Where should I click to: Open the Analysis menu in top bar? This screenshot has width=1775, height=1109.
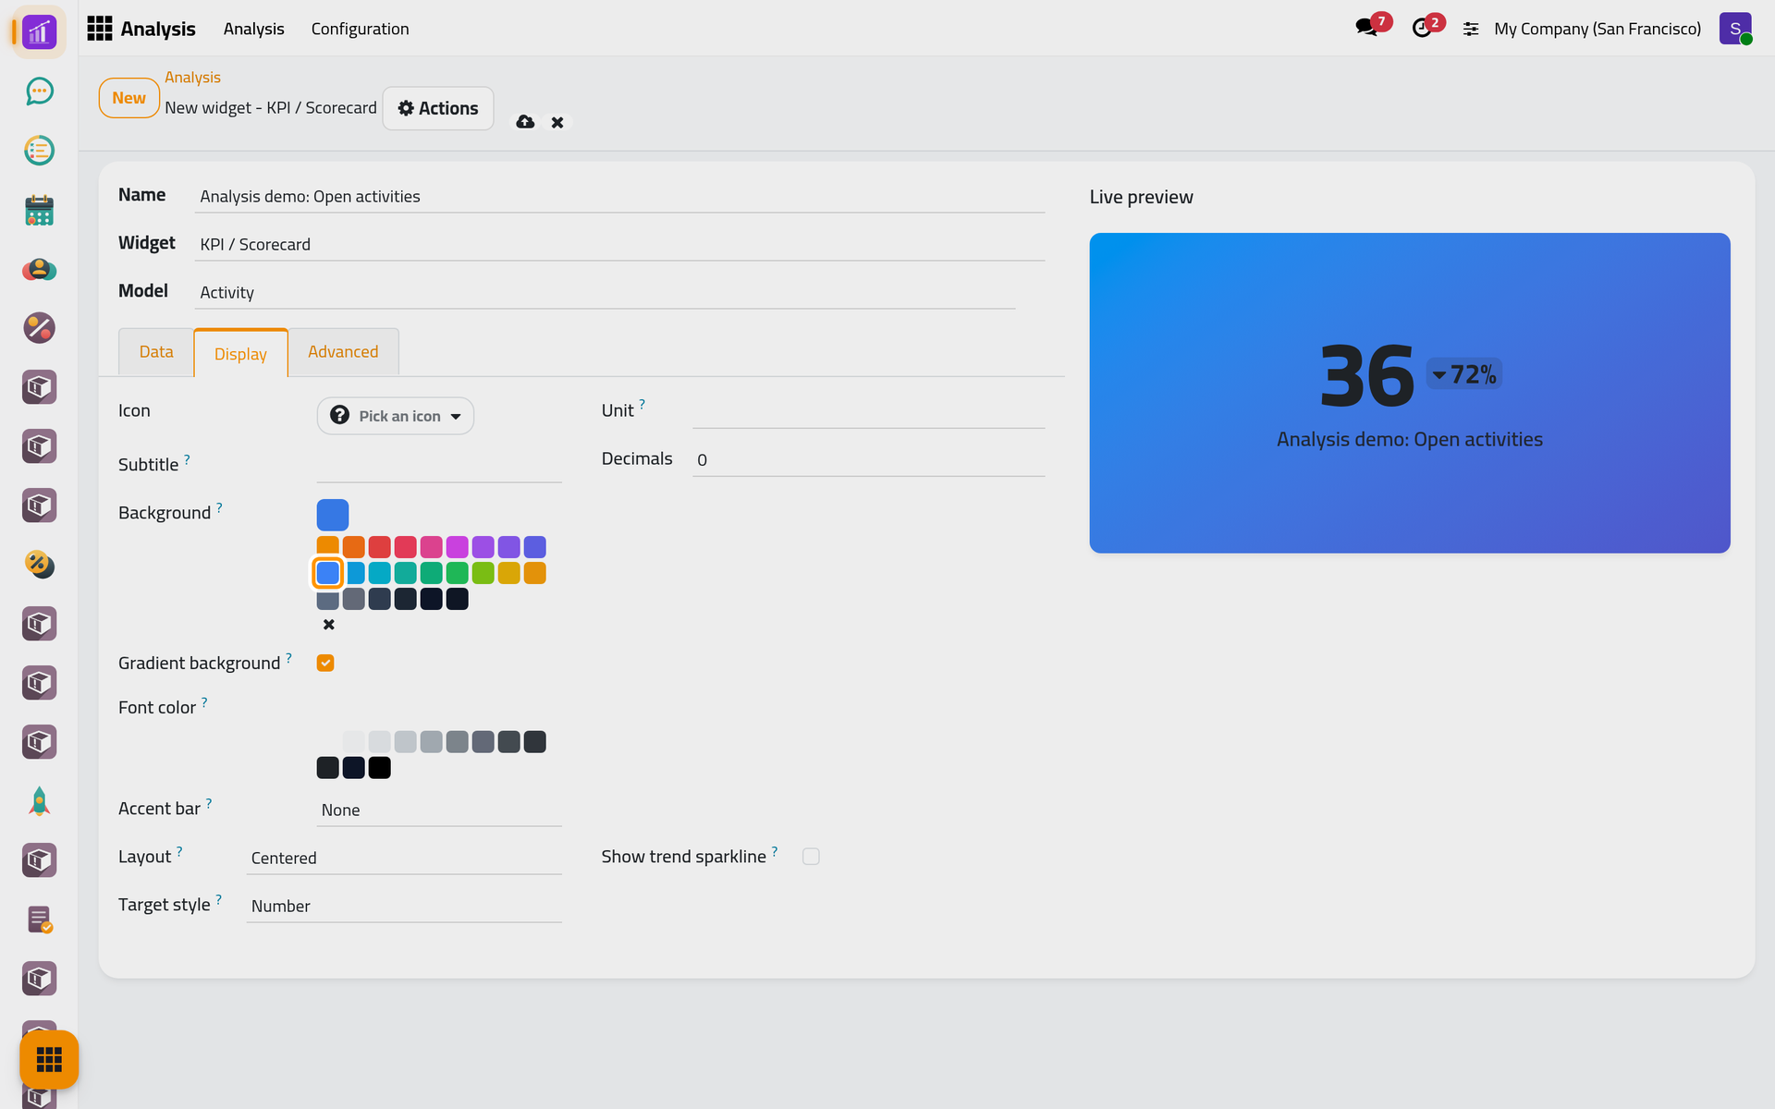click(x=253, y=29)
